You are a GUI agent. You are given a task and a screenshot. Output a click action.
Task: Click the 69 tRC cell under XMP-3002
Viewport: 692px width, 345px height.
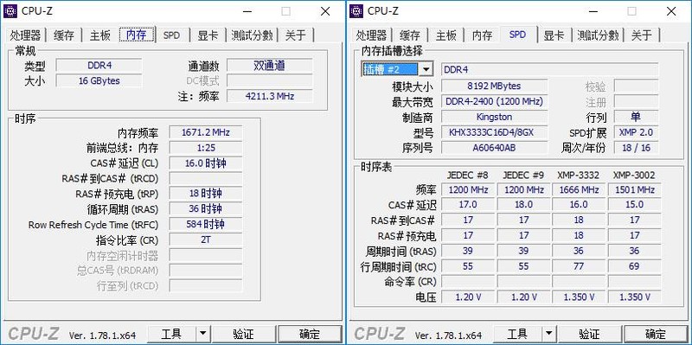tap(634, 266)
